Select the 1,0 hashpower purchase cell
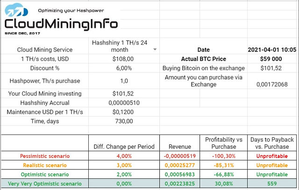This screenshot has width=299, height=190. click(123, 81)
